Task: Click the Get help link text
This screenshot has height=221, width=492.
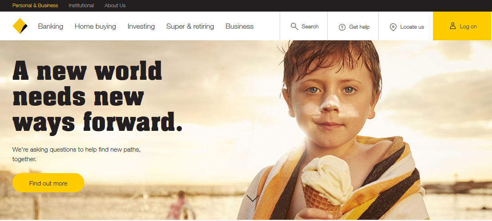Action: coord(359,27)
